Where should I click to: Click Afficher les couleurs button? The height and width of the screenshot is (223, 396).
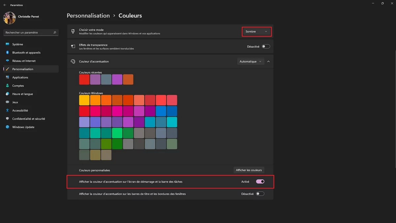[249, 170]
